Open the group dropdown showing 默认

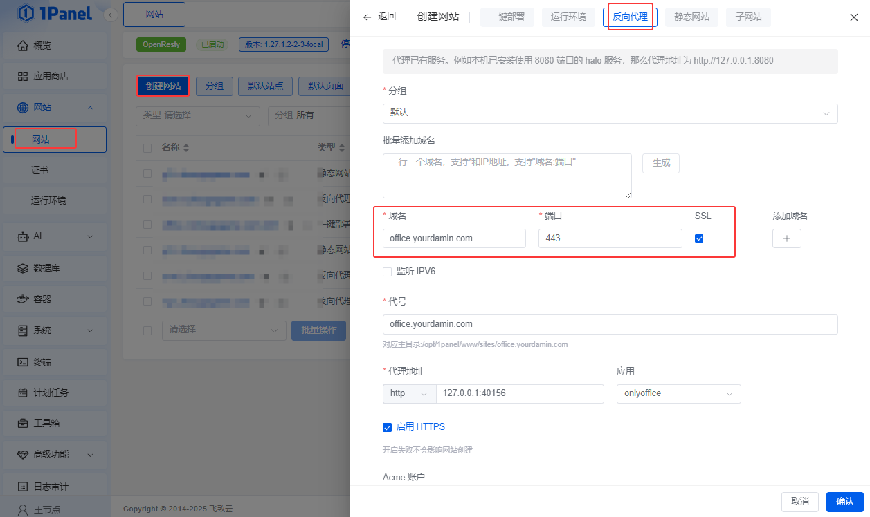(609, 113)
